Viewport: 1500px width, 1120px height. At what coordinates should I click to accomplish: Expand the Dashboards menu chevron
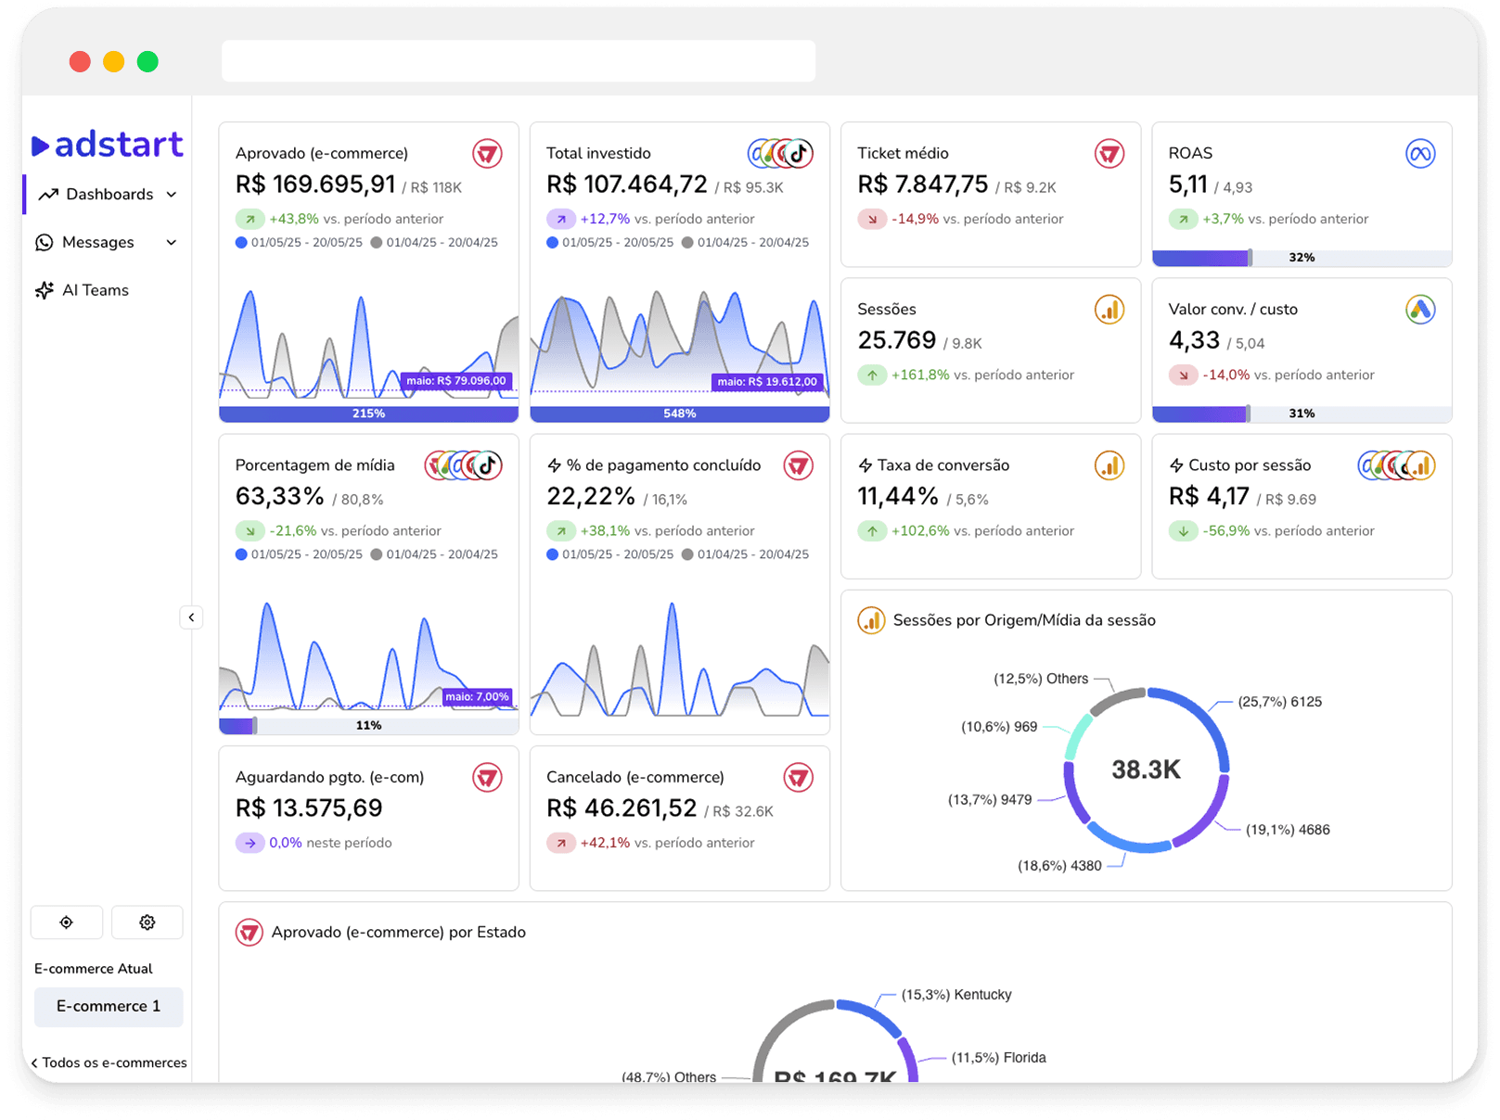click(x=172, y=195)
